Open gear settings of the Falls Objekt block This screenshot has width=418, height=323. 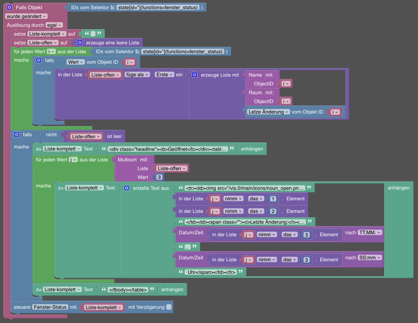[9, 7]
